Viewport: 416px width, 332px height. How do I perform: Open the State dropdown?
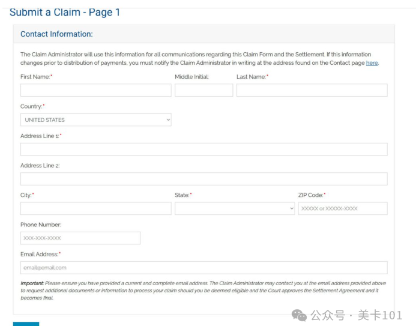235,208
